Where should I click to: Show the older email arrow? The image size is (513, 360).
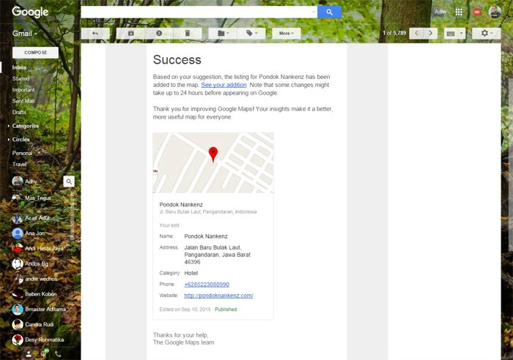pyautogui.click(x=431, y=34)
